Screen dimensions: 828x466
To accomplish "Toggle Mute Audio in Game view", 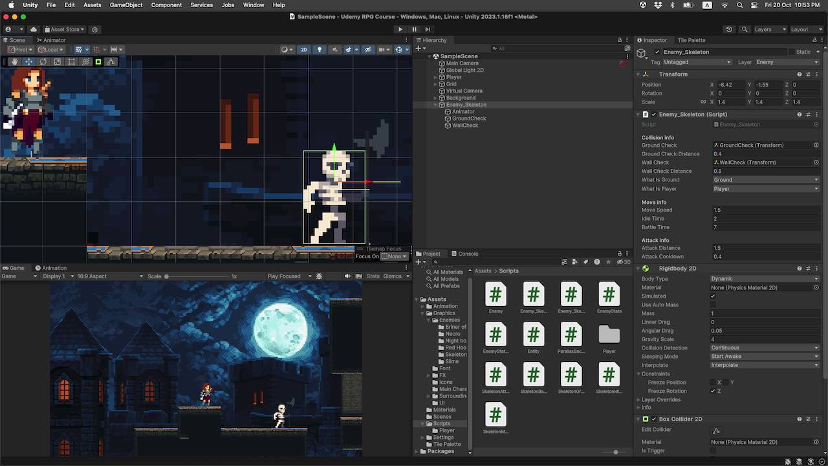I will pos(347,276).
